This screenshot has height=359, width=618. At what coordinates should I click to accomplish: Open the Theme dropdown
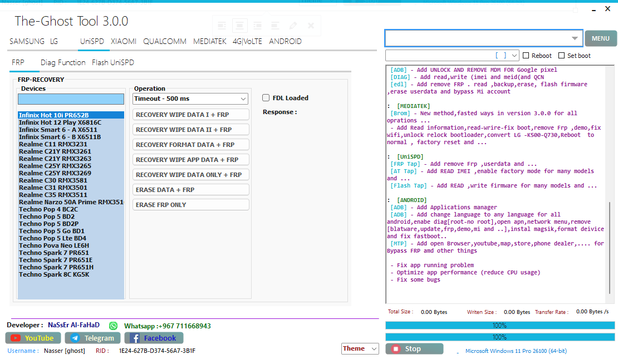pos(360,348)
